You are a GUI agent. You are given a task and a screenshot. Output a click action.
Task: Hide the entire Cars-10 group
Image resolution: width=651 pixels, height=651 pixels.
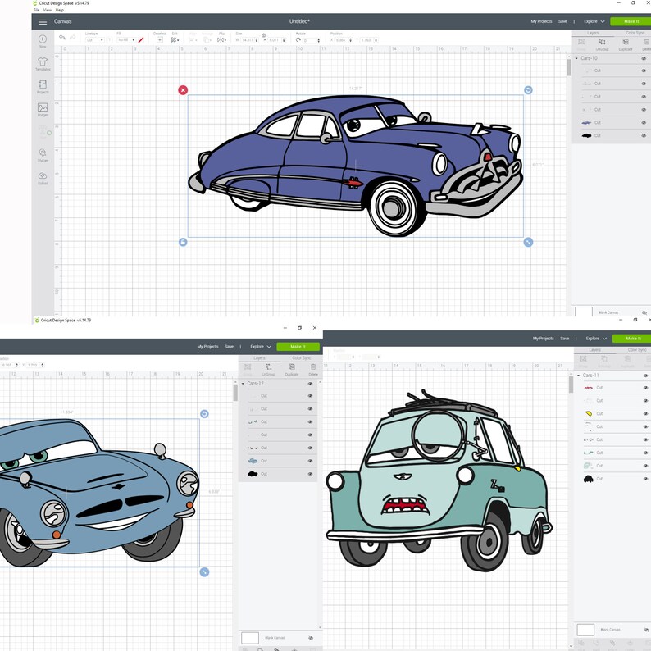coord(644,58)
